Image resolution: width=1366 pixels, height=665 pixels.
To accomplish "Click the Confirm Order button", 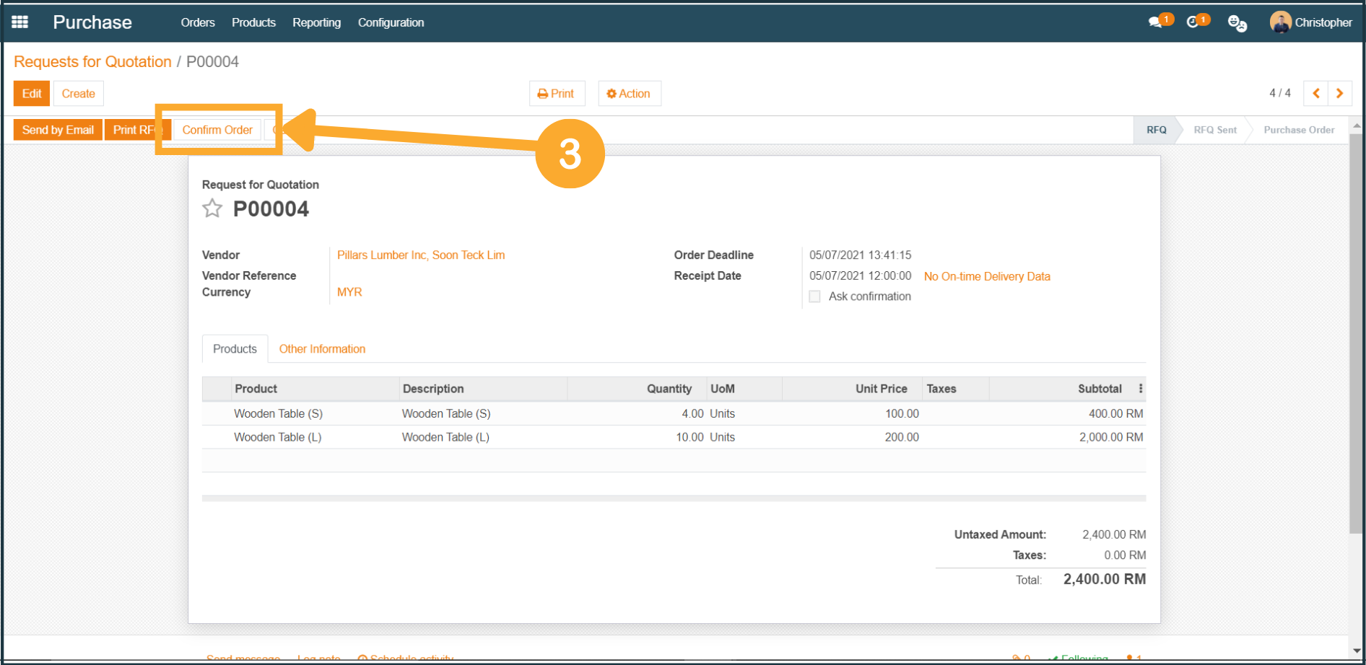I will [217, 130].
